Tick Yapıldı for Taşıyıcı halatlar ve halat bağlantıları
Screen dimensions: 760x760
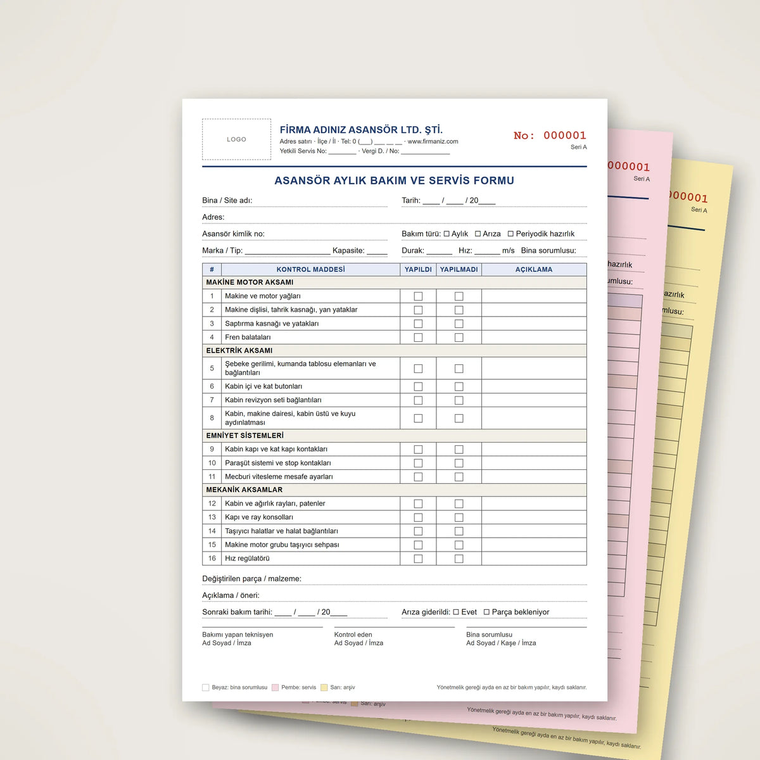(x=418, y=531)
